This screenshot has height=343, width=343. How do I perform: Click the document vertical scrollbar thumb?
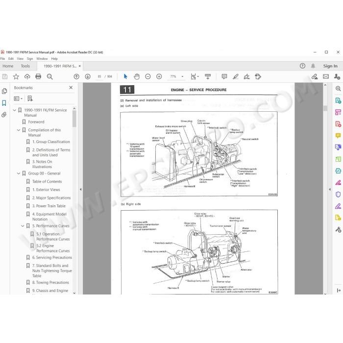pos(325,108)
